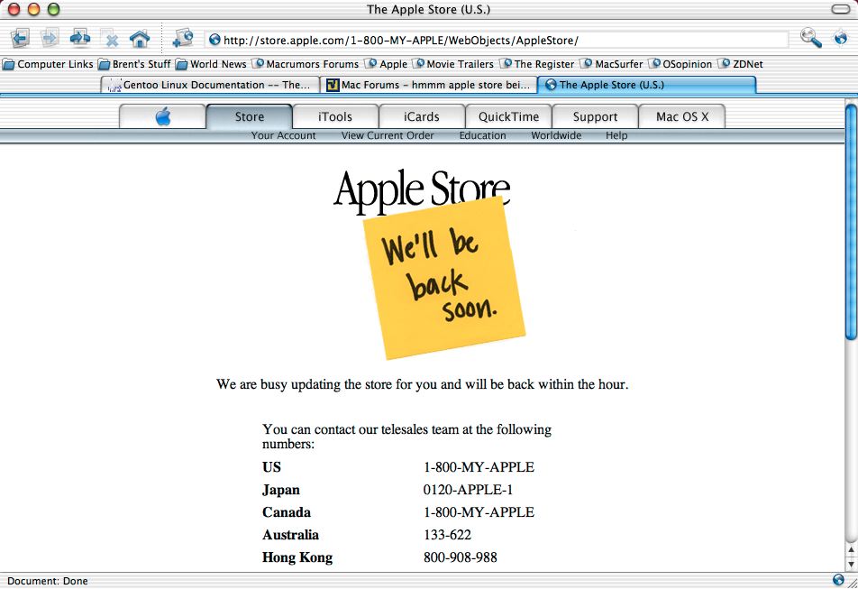
Task: Open the Apple bookmark
Action: point(387,64)
